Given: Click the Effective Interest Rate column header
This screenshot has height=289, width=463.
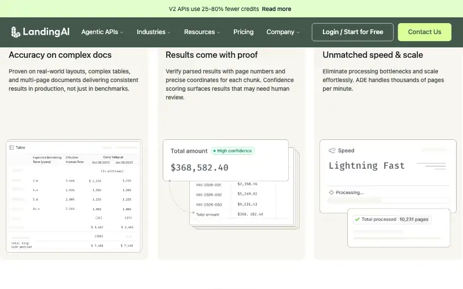Looking at the screenshot, I should pyautogui.click(x=75, y=160).
